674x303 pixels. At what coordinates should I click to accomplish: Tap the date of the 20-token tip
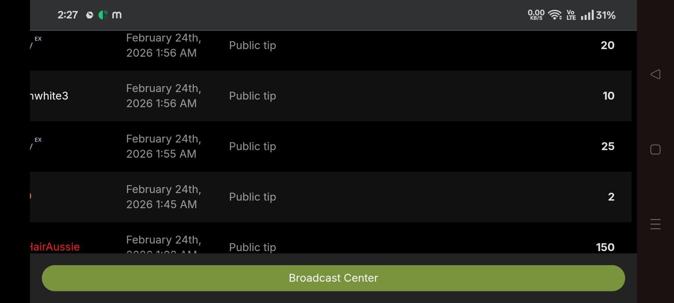[x=163, y=45]
